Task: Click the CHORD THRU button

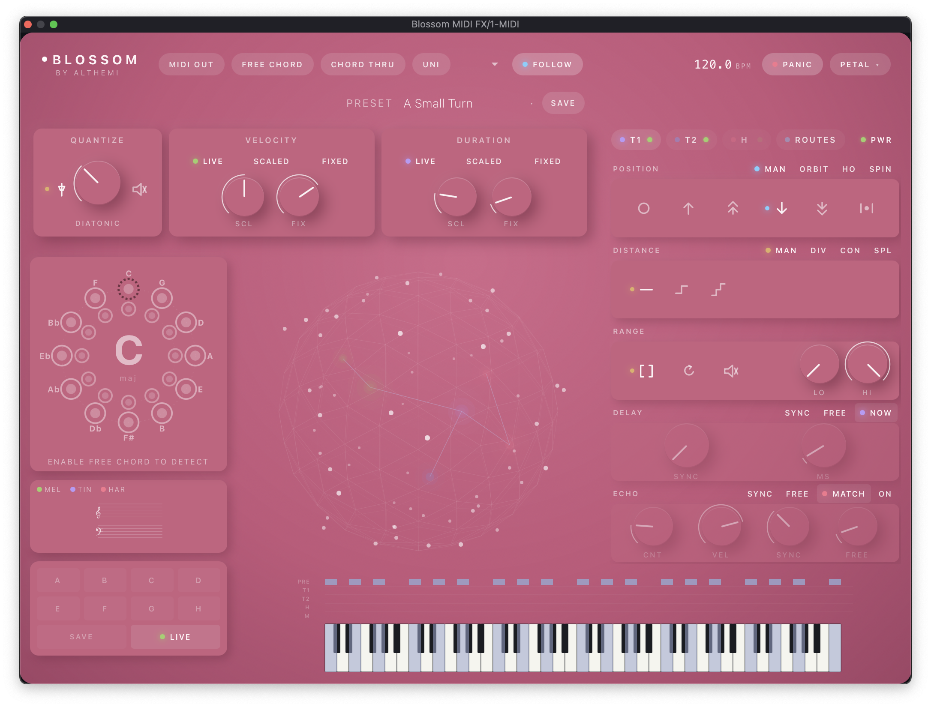Action: (x=363, y=64)
